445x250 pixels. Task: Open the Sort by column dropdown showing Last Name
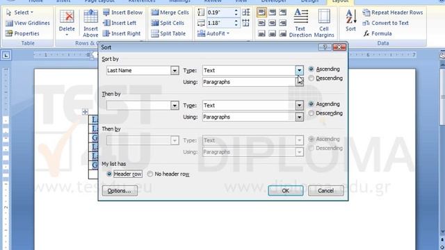[175, 70]
